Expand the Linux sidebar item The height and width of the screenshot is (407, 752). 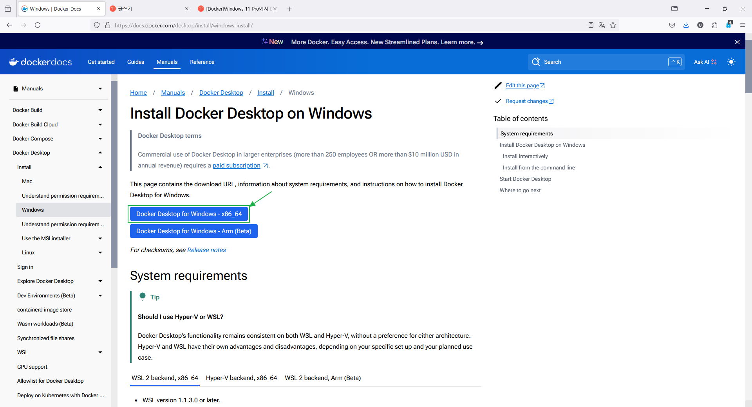100,252
